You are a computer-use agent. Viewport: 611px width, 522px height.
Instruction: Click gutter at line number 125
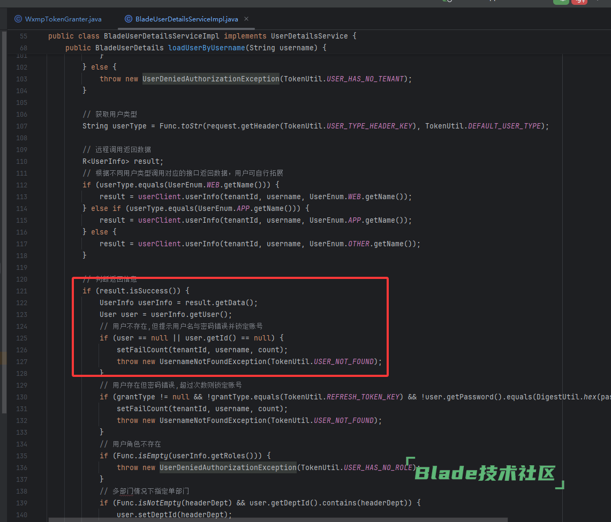pyautogui.click(x=21, y=338)
